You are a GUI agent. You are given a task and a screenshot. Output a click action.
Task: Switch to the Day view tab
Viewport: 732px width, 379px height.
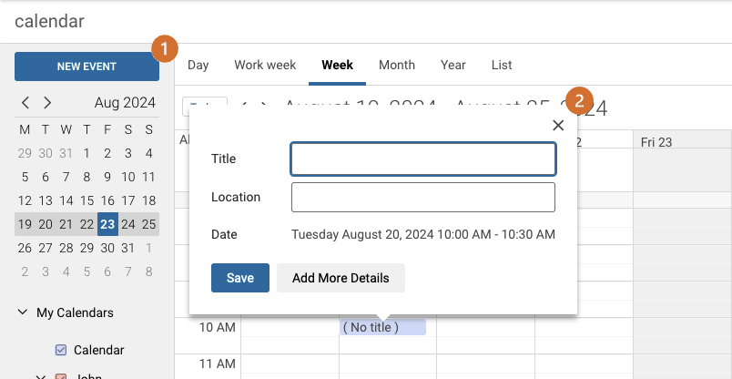pyautogui.click(x=198, y=65)
